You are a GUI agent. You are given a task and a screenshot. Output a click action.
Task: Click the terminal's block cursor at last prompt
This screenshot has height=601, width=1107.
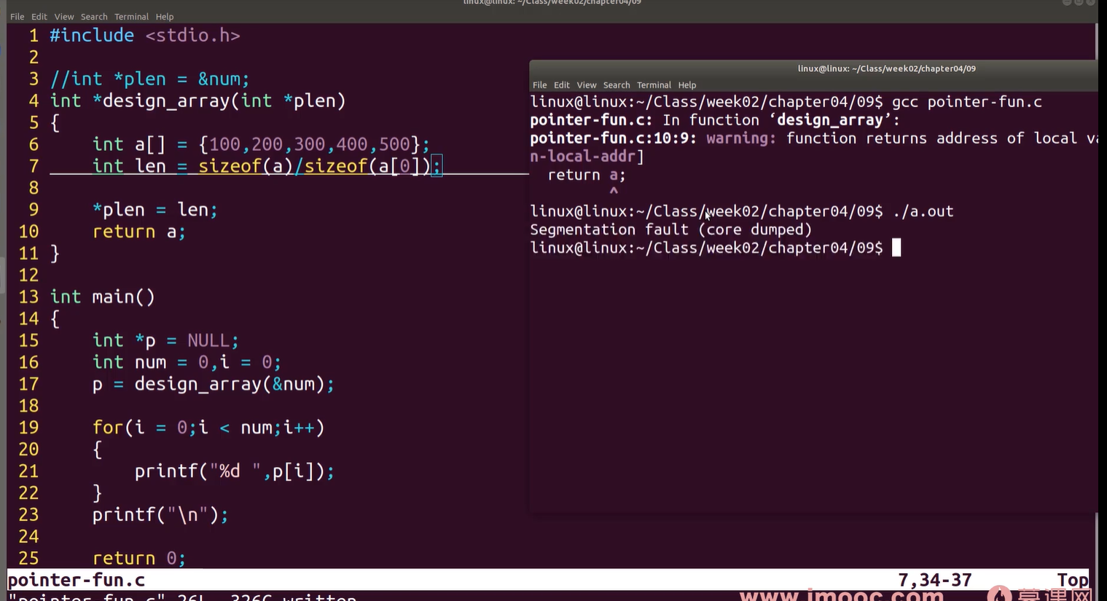pos(896,248)
